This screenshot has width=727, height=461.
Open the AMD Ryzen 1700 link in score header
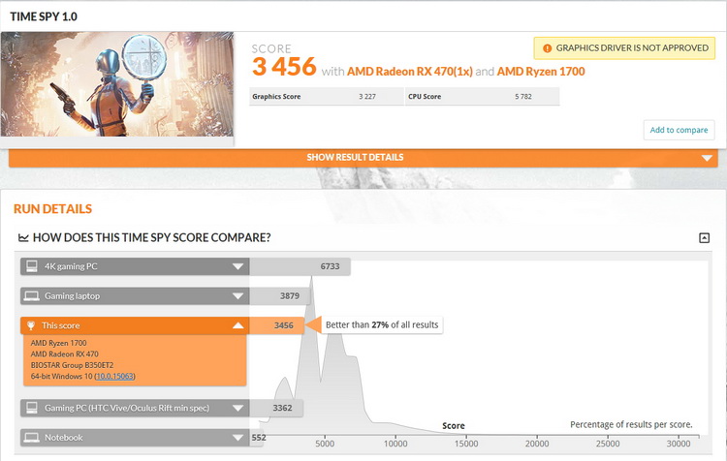point(541,72)
